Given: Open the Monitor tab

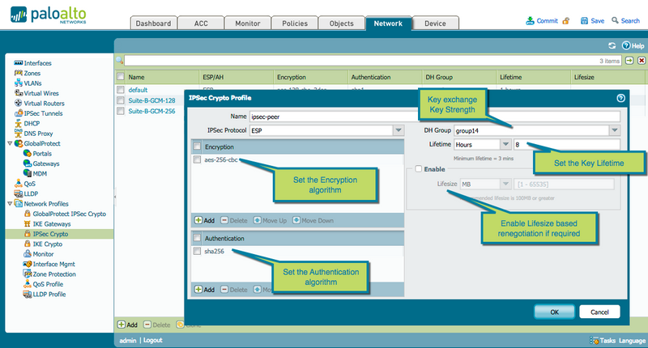Looking at the screenshot, I should click(x=248, y=23).
